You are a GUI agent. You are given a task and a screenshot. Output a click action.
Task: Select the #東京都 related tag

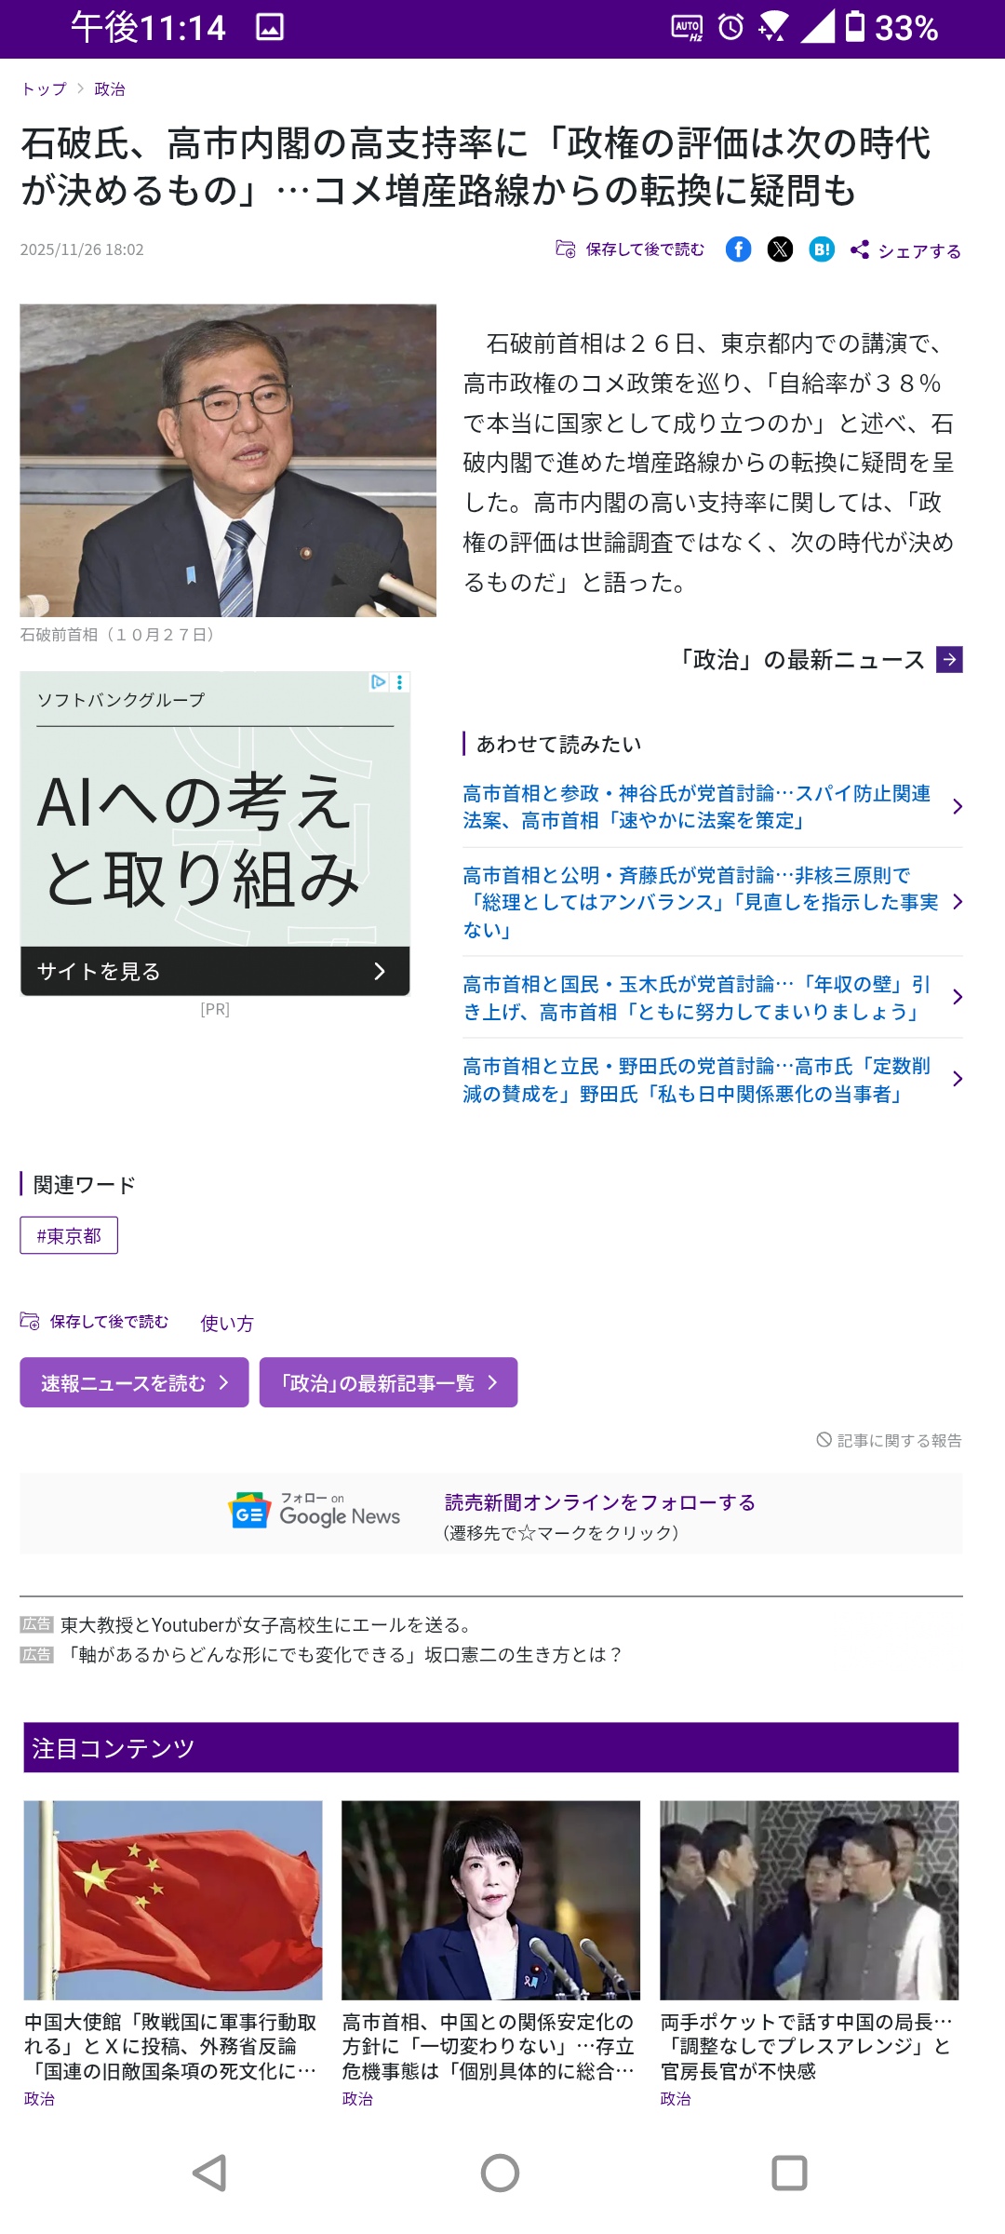click(x=69, y=1236)
